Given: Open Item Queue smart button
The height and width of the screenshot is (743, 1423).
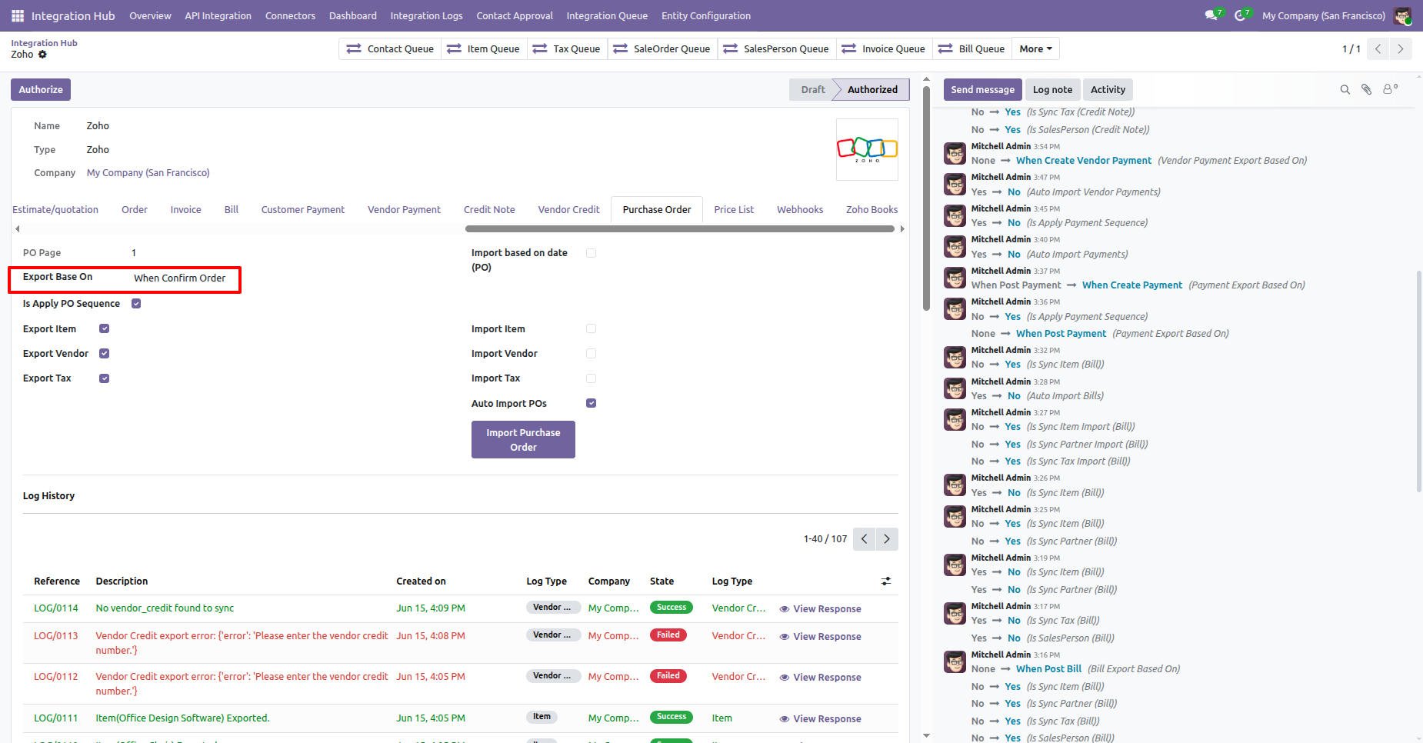Looking at the screenshot, I should coord(484,48).
